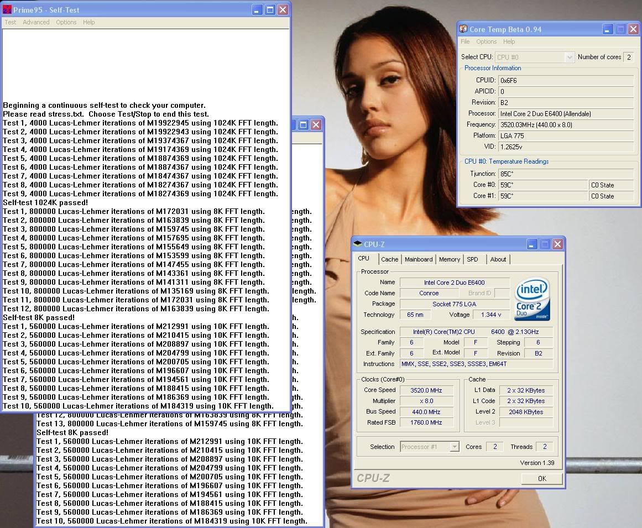Viewport: 642px width, 528px height.
Task: Open the Test menu in Prime95
Action: (x=11, y=22)
